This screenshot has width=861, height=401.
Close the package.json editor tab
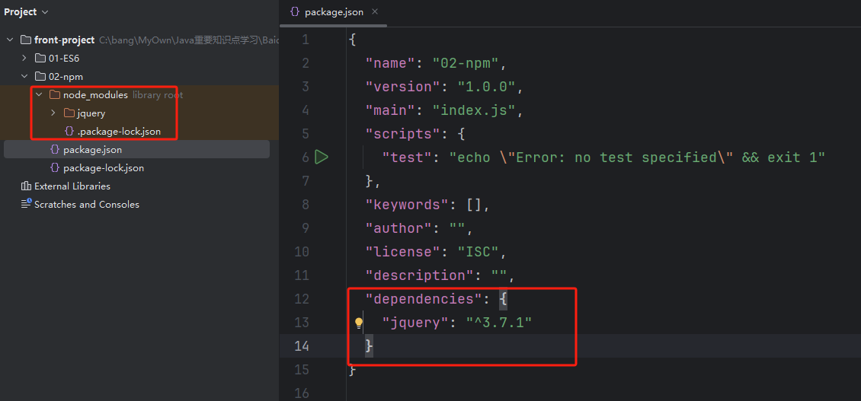[374, 11]
